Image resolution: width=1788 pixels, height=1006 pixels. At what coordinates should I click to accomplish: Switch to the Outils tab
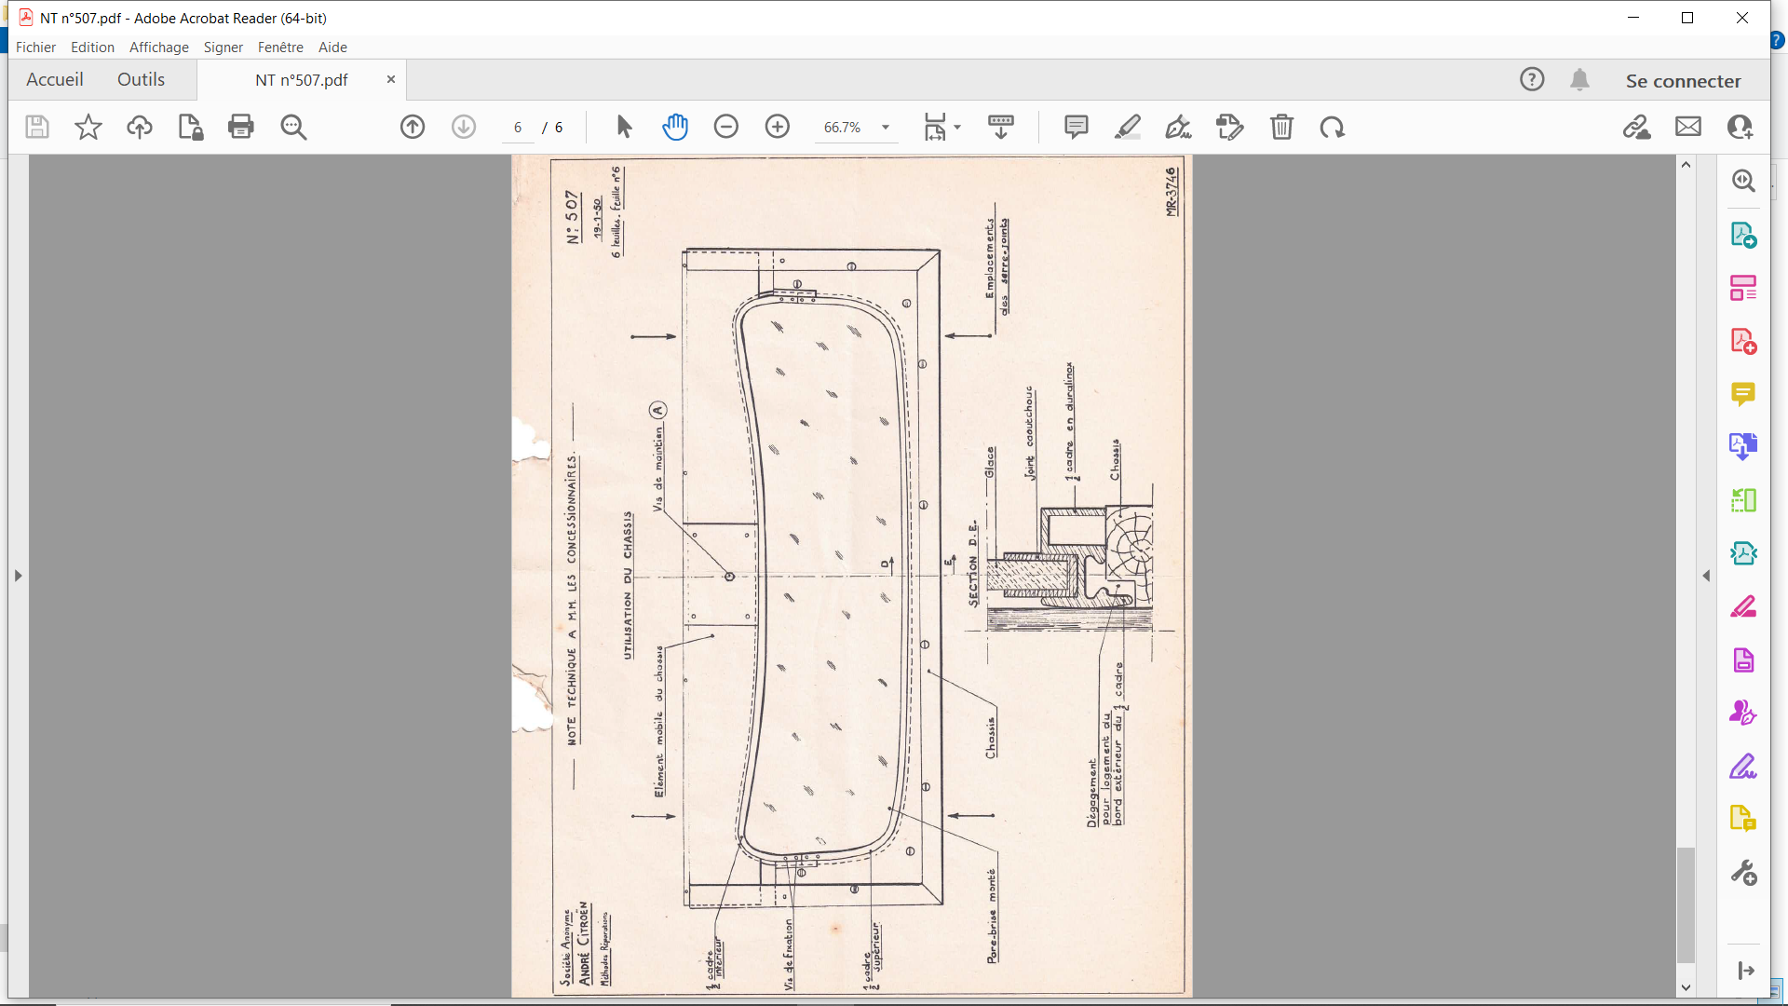141,80
